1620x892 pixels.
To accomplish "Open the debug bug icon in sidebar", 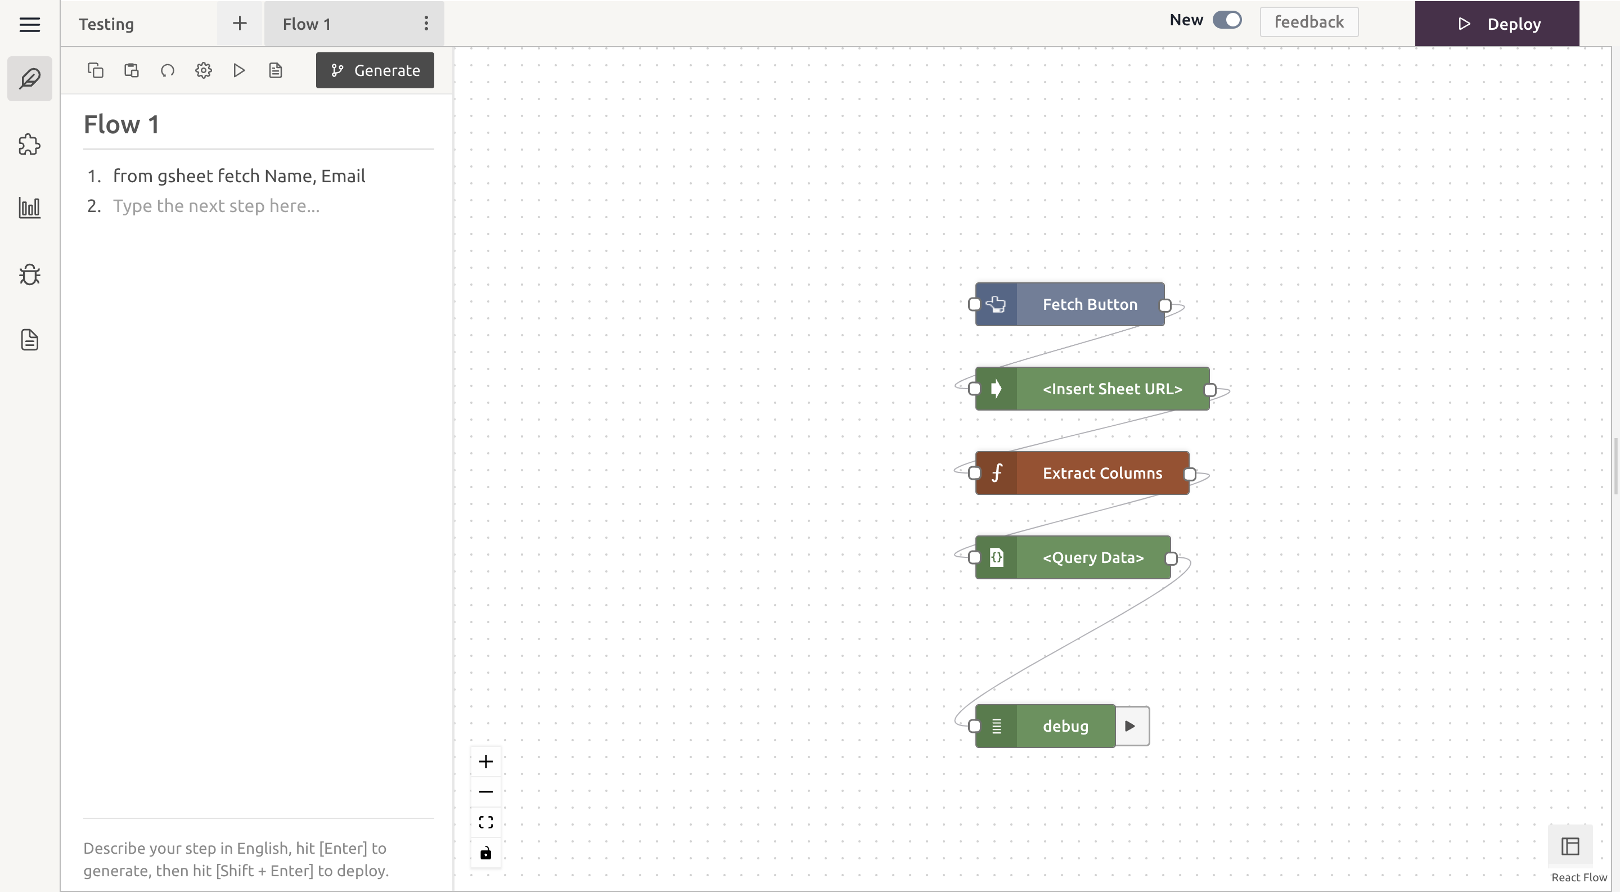I will coord(30,274).
